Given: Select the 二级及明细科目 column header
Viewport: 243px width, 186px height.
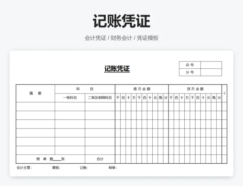Looking at the screenshot, I should (100, 97).
